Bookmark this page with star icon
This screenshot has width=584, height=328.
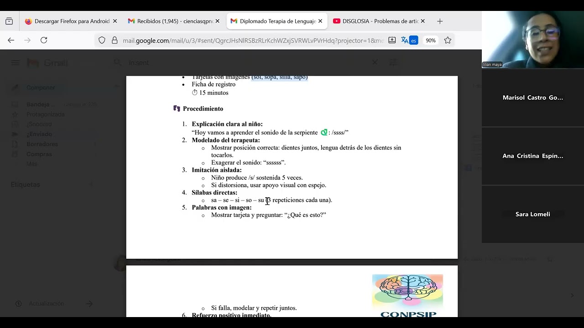coord(448,40)
